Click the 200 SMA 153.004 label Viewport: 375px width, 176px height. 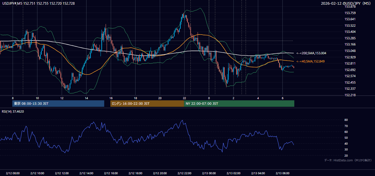pyautogui.click(x=311, y=53)
